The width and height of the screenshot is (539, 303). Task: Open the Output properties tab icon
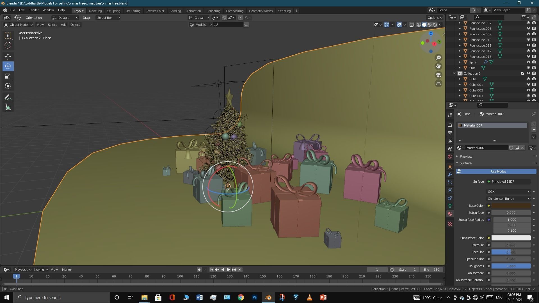tap(450, 133)
